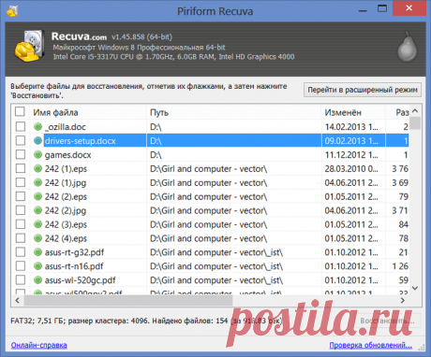Check the box for drivers-setup.docx
The image size is (431, 357).
[21, 140]
